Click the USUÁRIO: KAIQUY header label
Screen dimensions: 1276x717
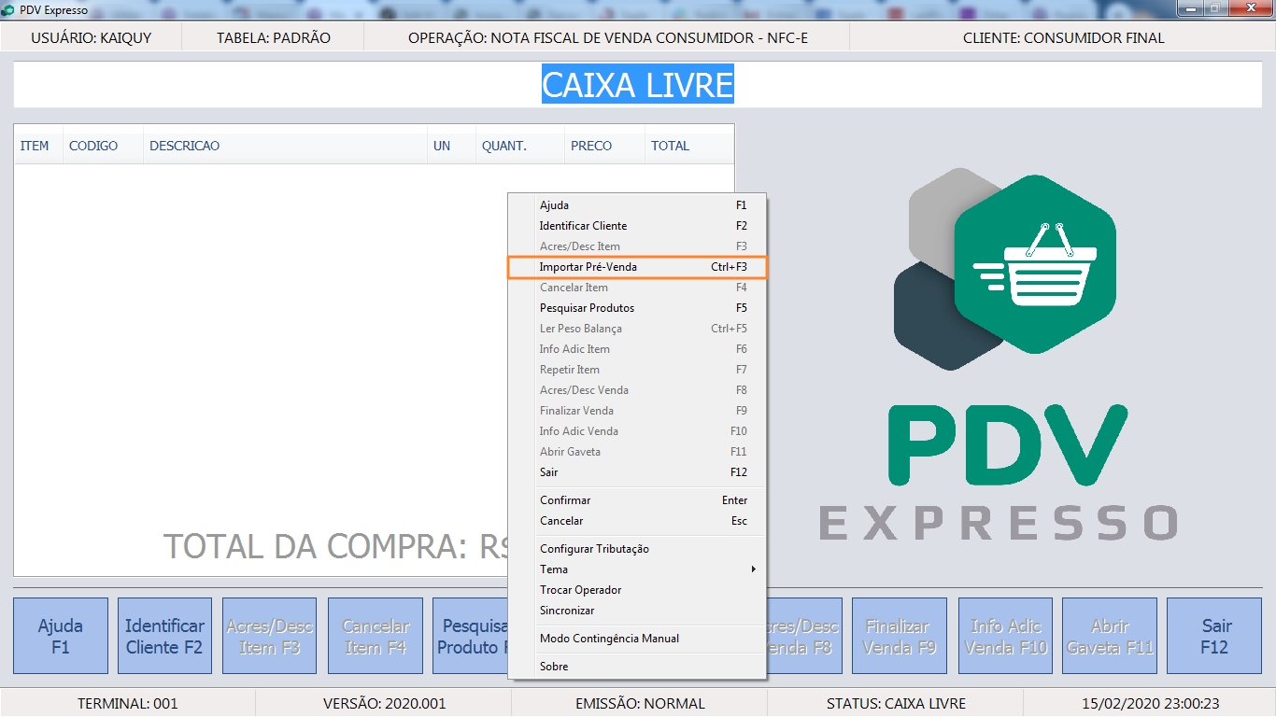pos(91,38)
